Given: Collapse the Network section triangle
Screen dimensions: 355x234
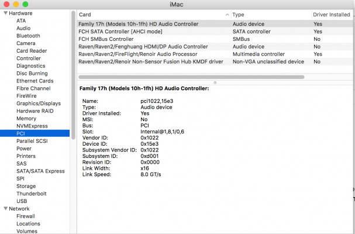Looking at the screenshot, I should [x=5, y=209].
